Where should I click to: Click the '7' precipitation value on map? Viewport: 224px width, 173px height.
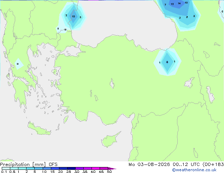coord(165,5)
